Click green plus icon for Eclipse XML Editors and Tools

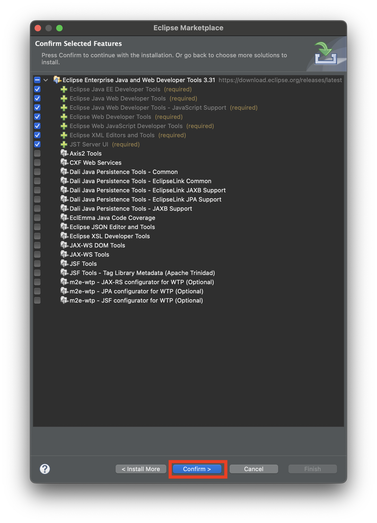point(64,135)
